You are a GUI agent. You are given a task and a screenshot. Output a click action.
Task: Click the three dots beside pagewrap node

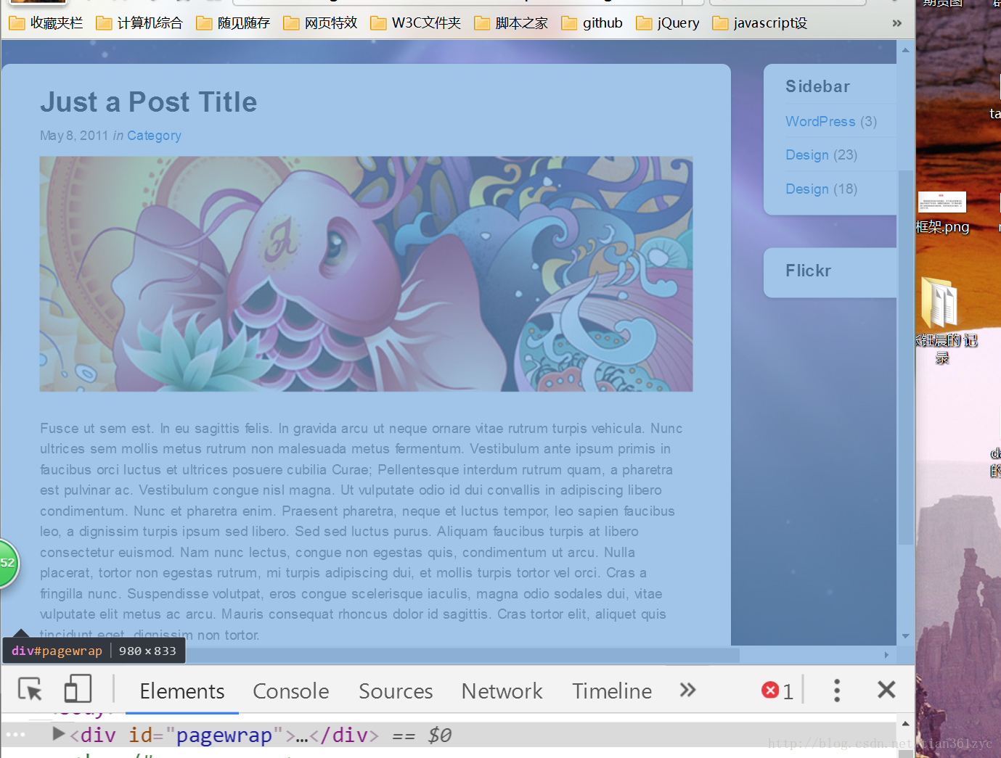(x=15, y=735)
